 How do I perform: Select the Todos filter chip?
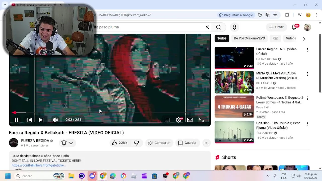[222, 38]
